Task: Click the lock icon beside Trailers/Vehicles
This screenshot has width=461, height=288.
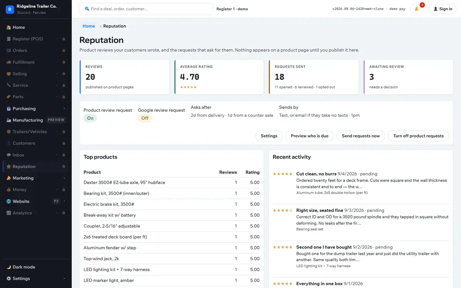Action: tap(64, 132)
